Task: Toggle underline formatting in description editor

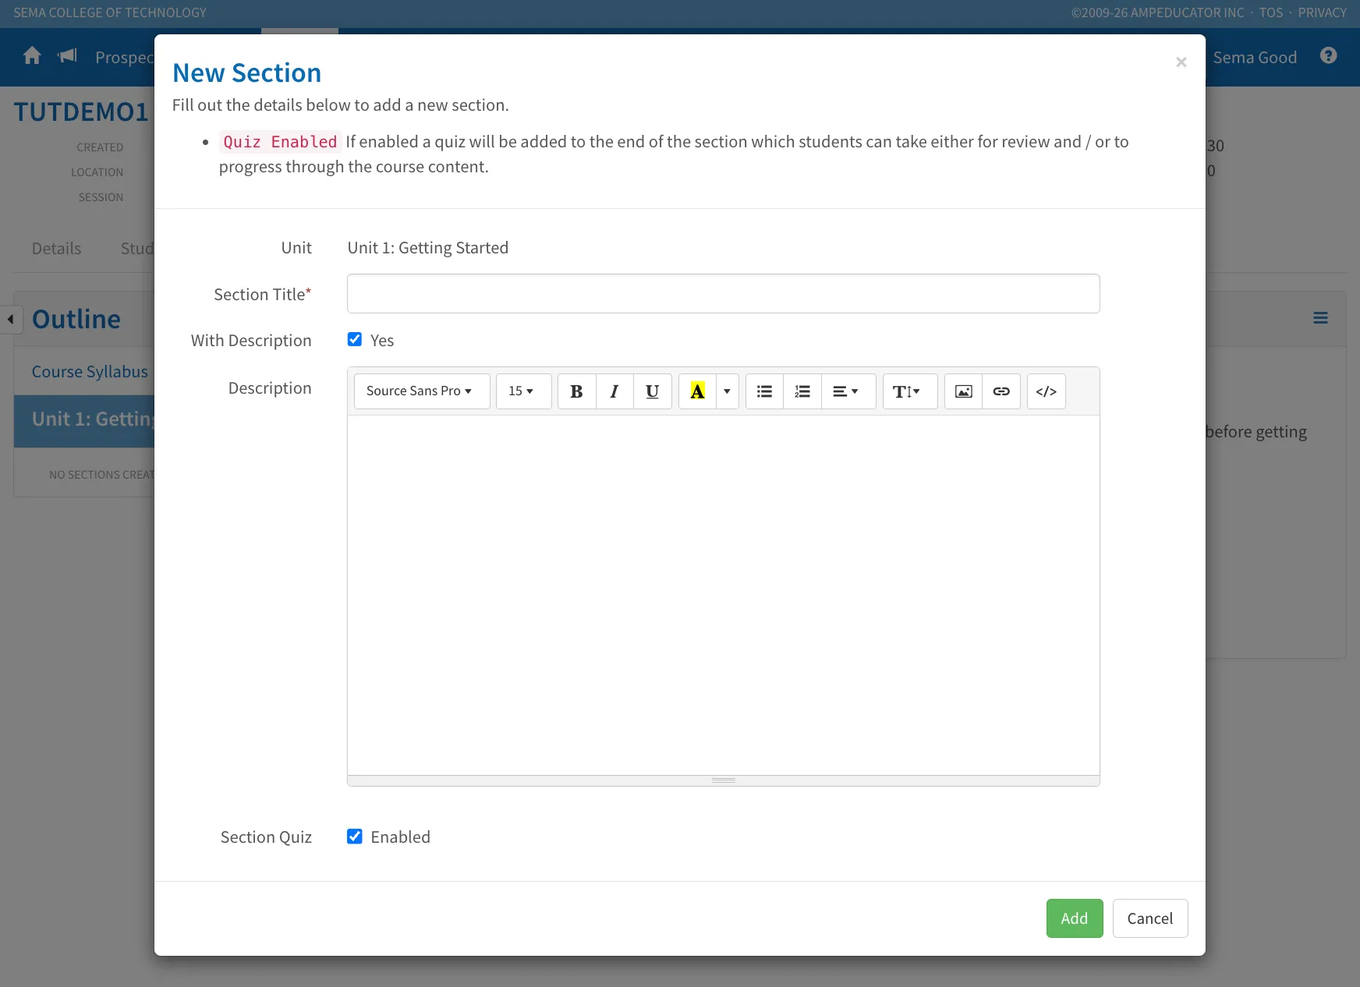Action: tap(653, 391)
